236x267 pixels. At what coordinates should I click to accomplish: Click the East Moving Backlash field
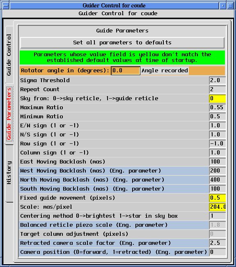coord(217,161)
